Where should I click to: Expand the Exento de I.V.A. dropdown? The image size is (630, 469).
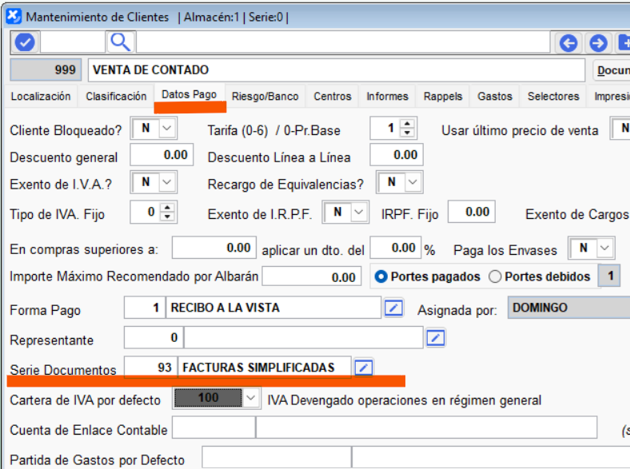[167, 183]
